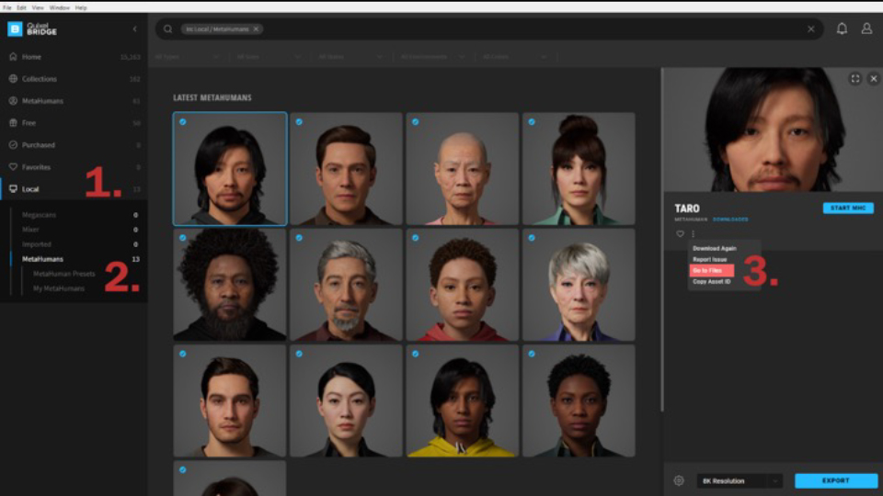Choose Report Issue from the context menu
The width and height of the screenshot is (883, 496).
(709, 259)
